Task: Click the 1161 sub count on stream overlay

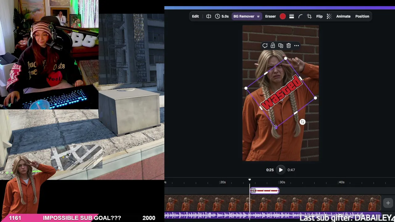Action: tap(15, 218)
